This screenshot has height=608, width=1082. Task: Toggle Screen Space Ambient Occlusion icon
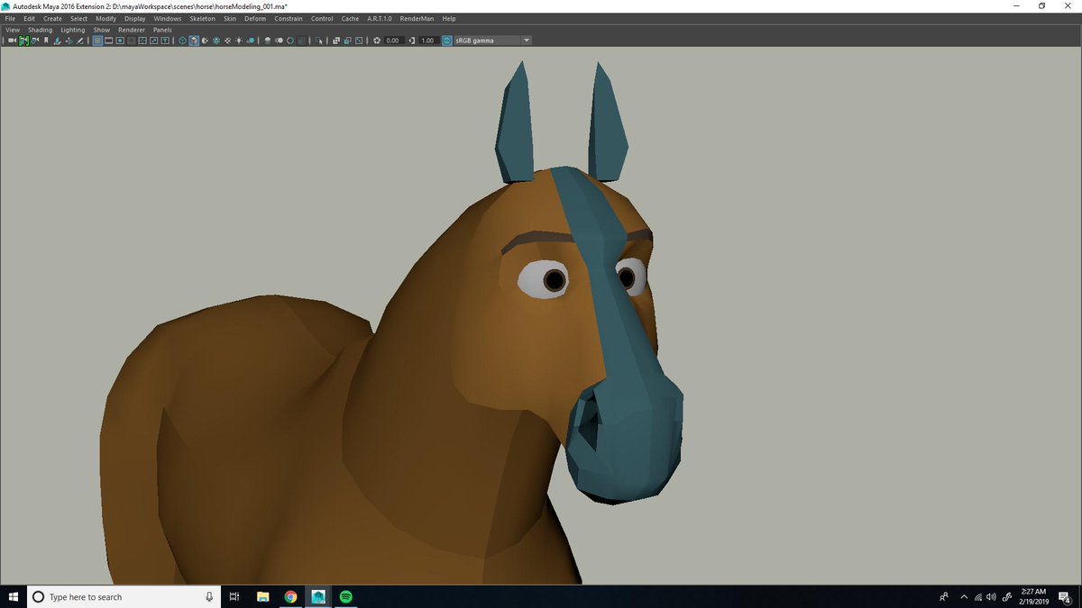click(x=268, y=41)
